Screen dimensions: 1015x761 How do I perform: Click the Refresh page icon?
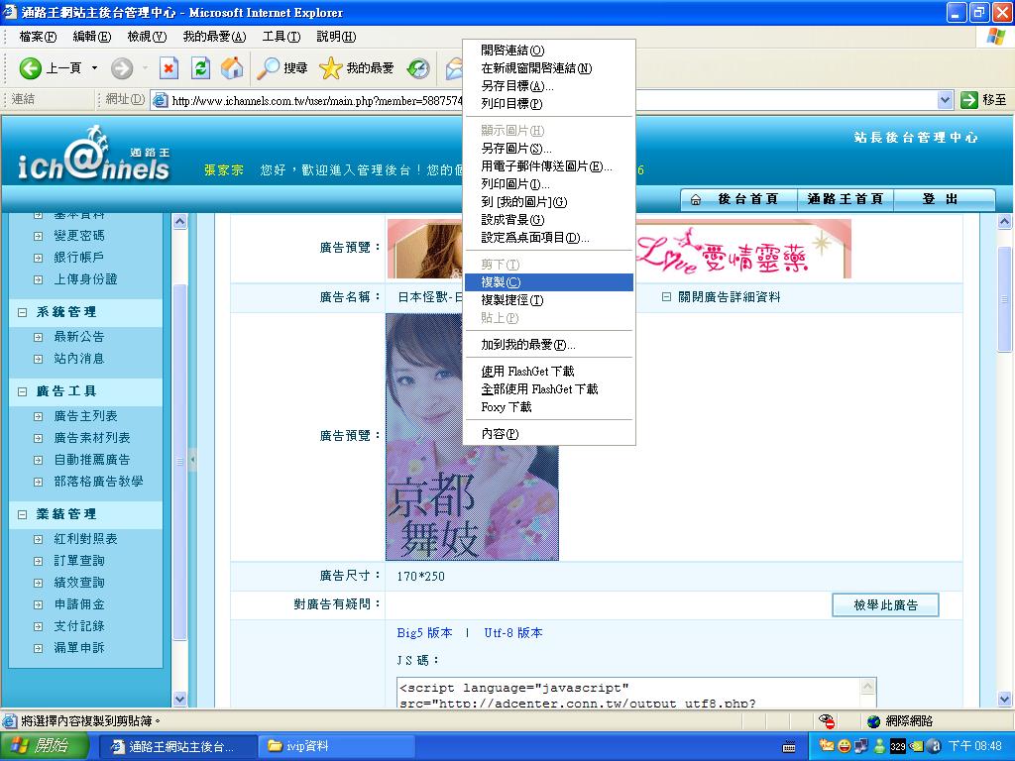(201, 68)
